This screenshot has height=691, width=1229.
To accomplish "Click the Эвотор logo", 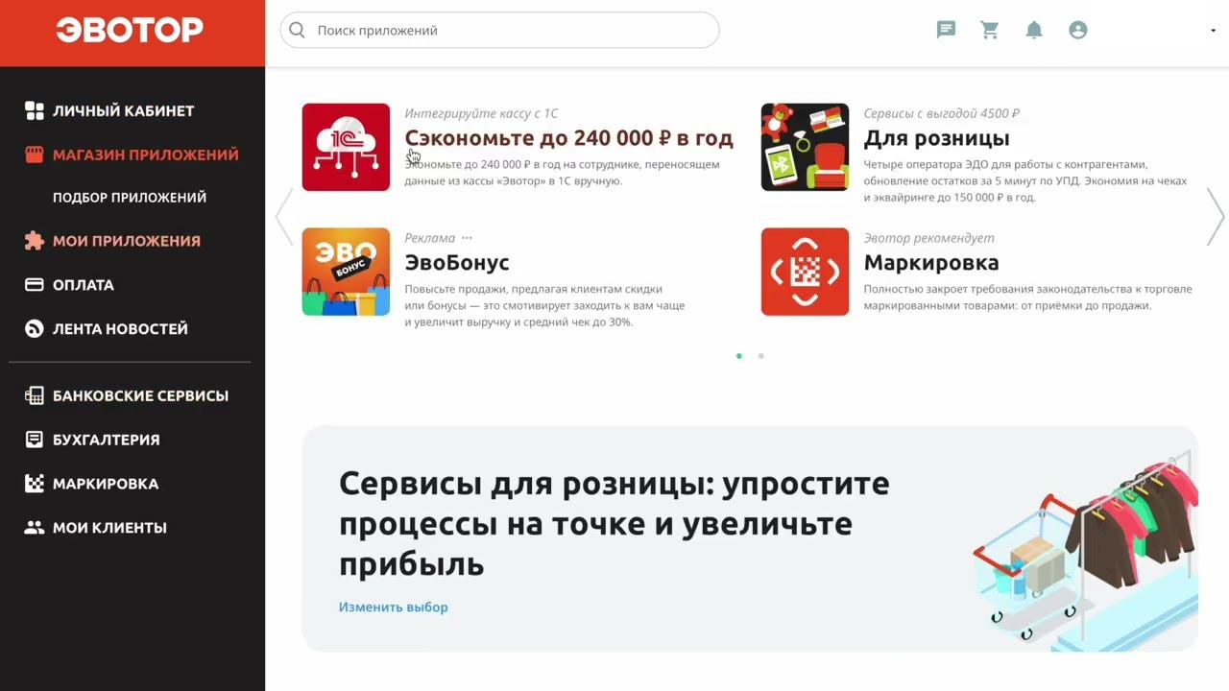I will pyautogui.click(x=130, y=31).
